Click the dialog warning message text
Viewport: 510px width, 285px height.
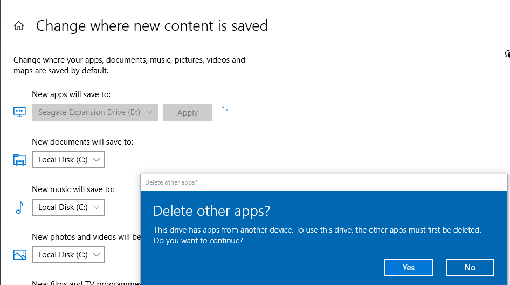(x=316, y=235)
